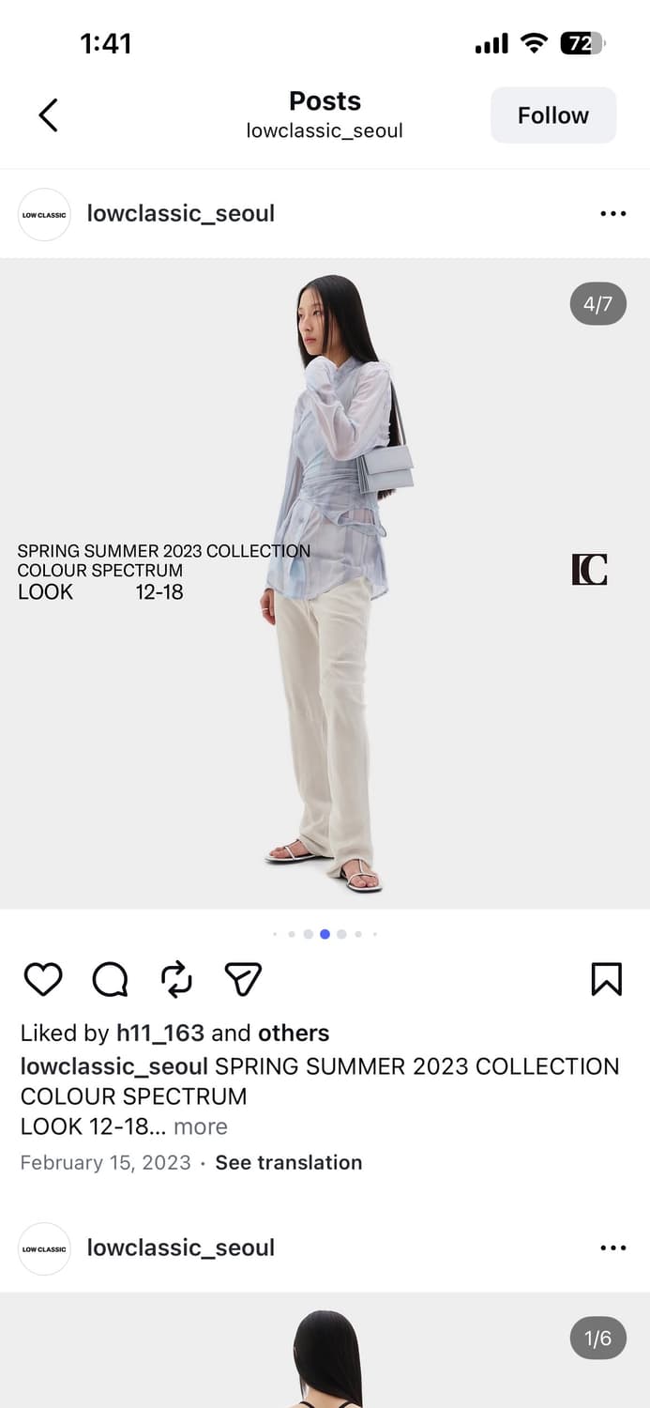Open the three-dot menu on the second post
Viewport: 650px width, 1408px height.
click(x=612, y=1247)
